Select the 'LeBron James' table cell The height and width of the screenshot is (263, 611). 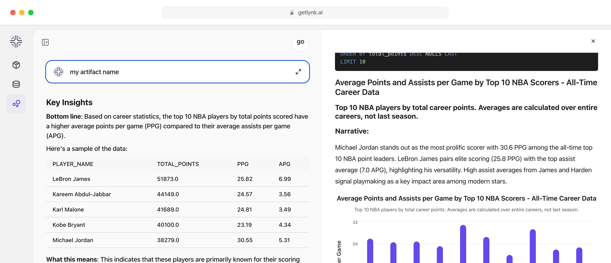71,179
